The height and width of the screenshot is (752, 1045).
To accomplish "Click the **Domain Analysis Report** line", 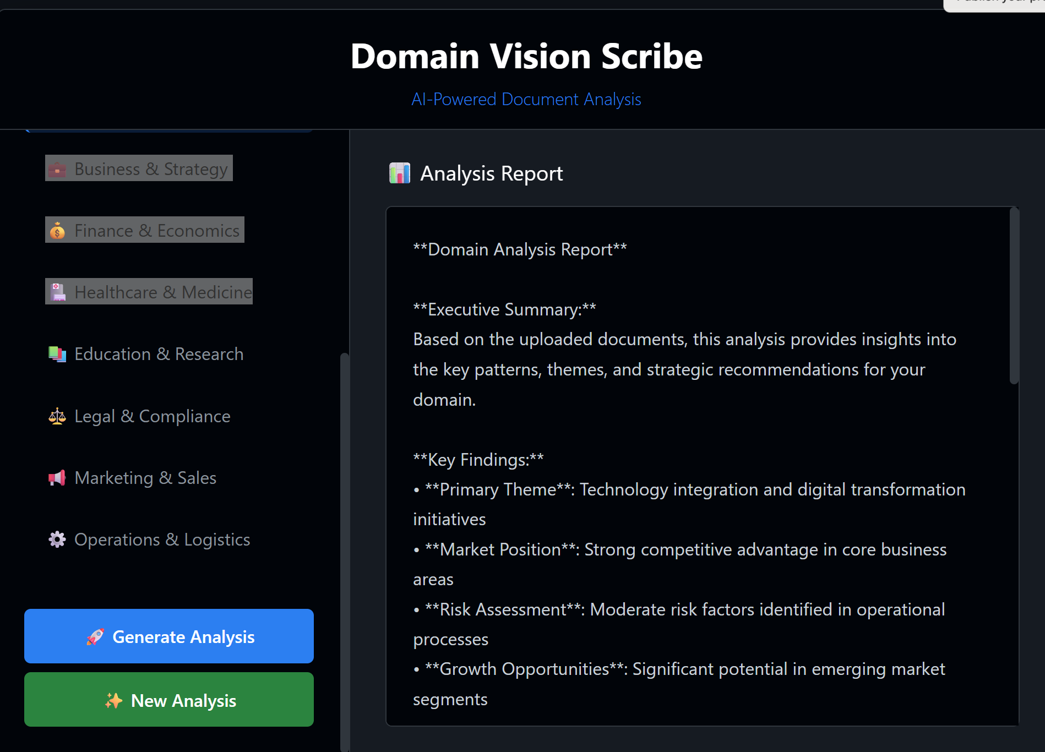I will (x=520, y=249).
